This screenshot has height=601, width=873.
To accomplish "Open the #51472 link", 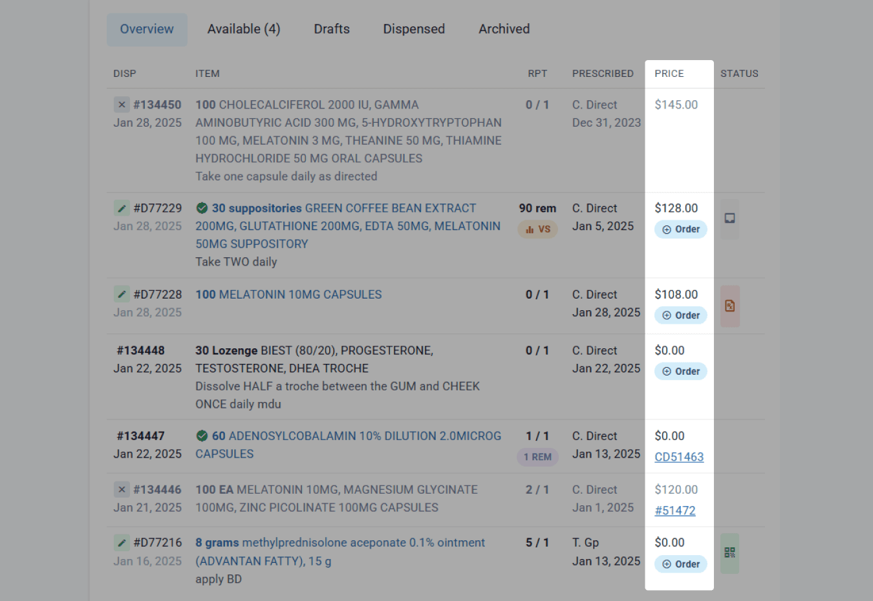I will tap(675, 511).
